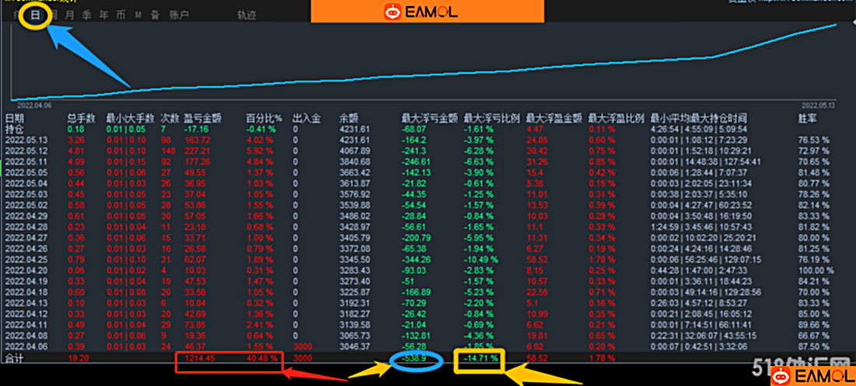The width and height of the screenshot is (856, 386).
Task: Open the 币 (currency) tab
Action: [121, 15]
